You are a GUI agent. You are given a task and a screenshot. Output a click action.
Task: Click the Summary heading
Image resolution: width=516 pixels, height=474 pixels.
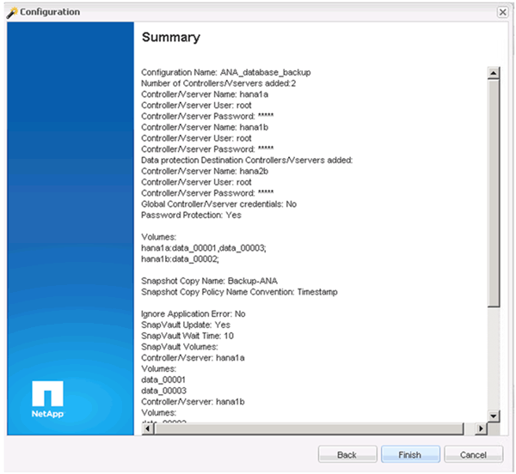171,37
